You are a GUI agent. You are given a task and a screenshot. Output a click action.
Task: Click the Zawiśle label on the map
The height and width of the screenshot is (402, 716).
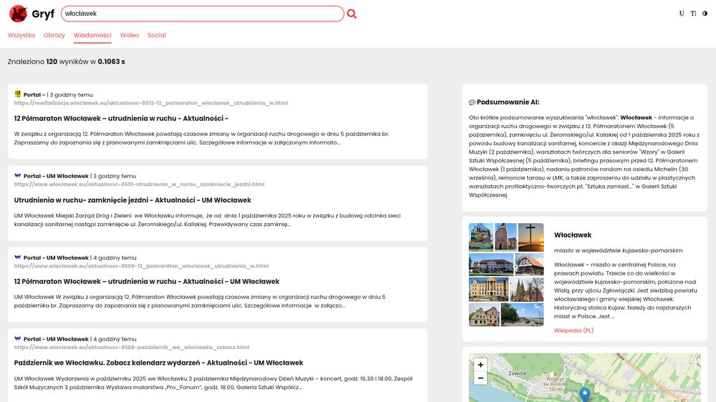tap(518, 373)
